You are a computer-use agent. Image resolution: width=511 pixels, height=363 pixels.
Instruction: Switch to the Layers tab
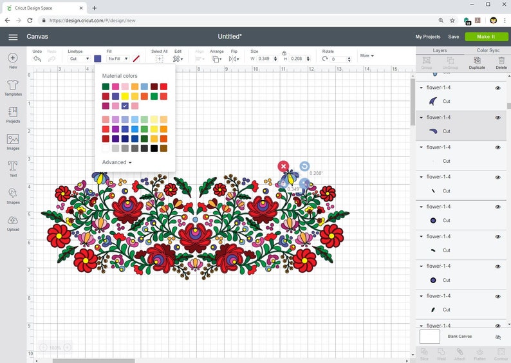[440, 50]
